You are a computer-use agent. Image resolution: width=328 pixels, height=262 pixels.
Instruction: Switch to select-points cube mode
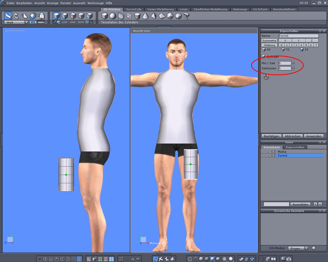coord(81,16)
